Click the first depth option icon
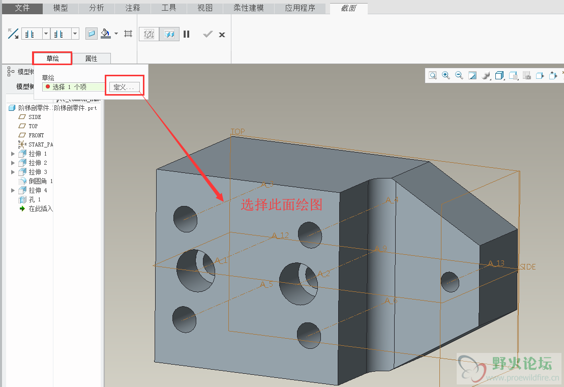564x387 pixels. (30, 34)
